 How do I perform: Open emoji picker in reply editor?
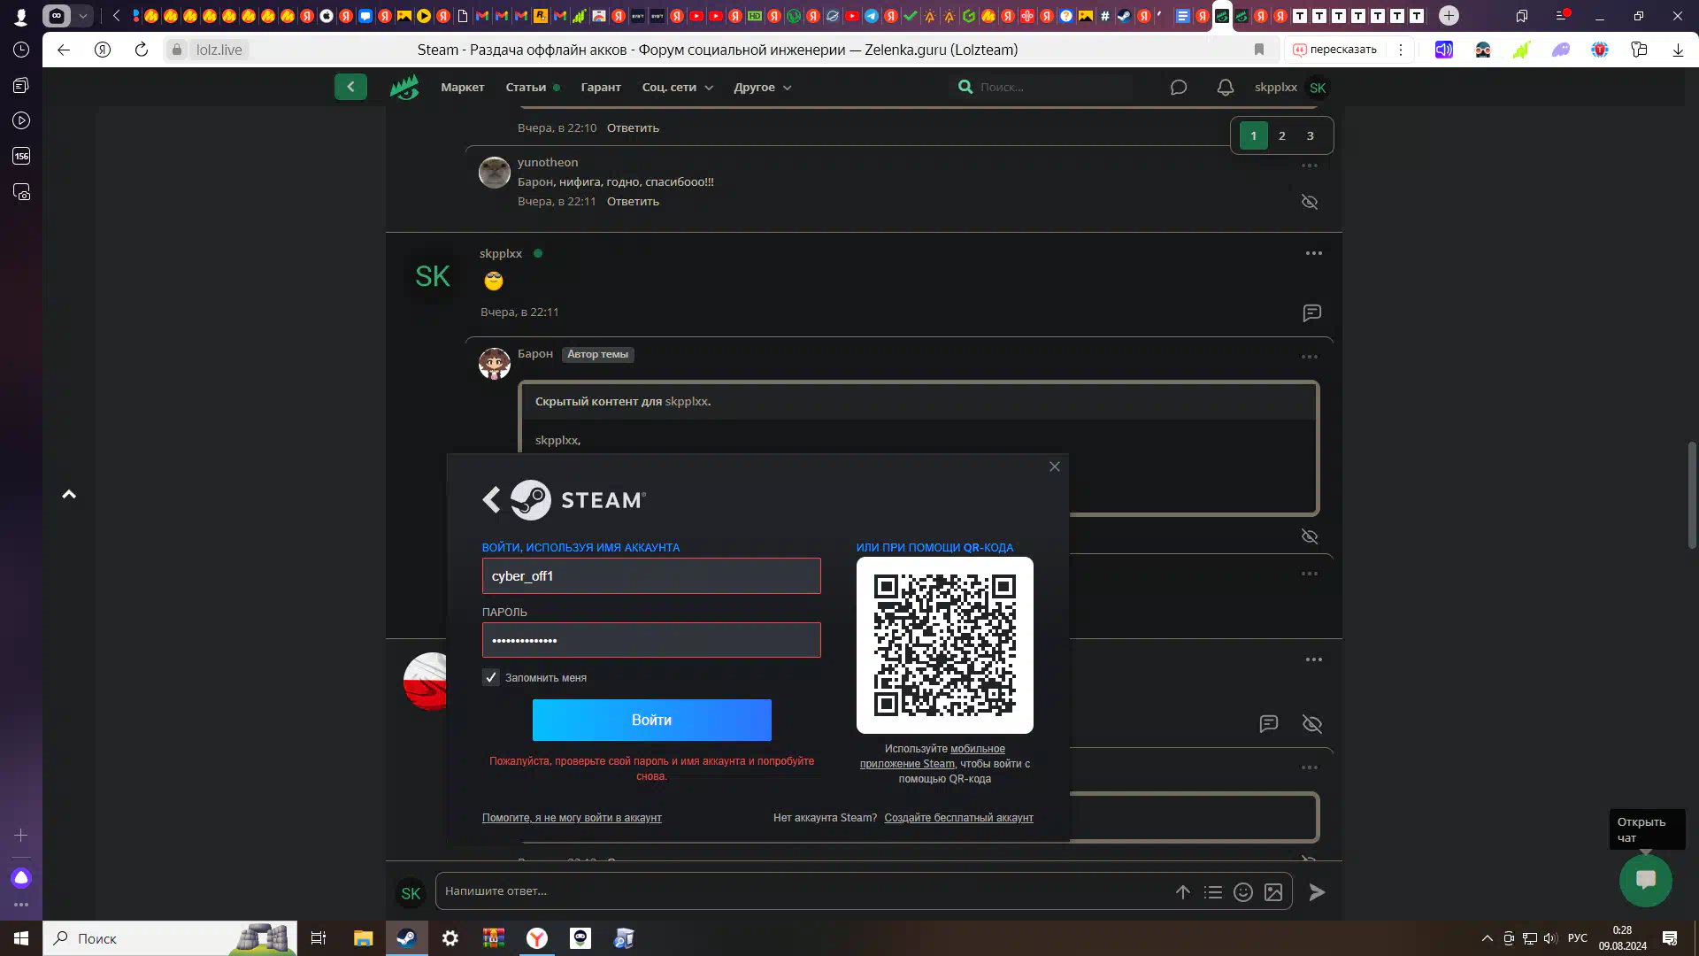click(x=1243, y=892)
